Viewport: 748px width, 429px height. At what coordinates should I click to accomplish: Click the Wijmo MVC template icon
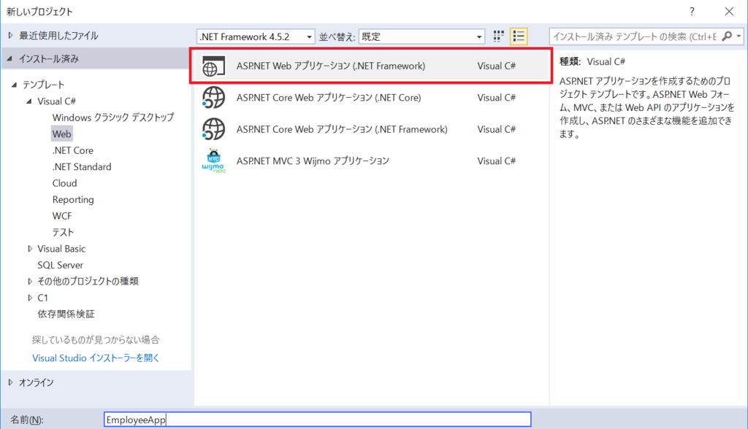click(213, 161)
